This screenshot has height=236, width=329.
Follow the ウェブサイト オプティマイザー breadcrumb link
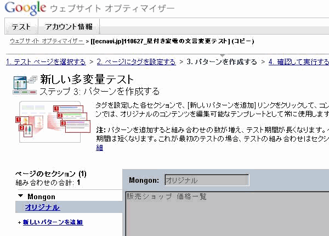[47, 41]
